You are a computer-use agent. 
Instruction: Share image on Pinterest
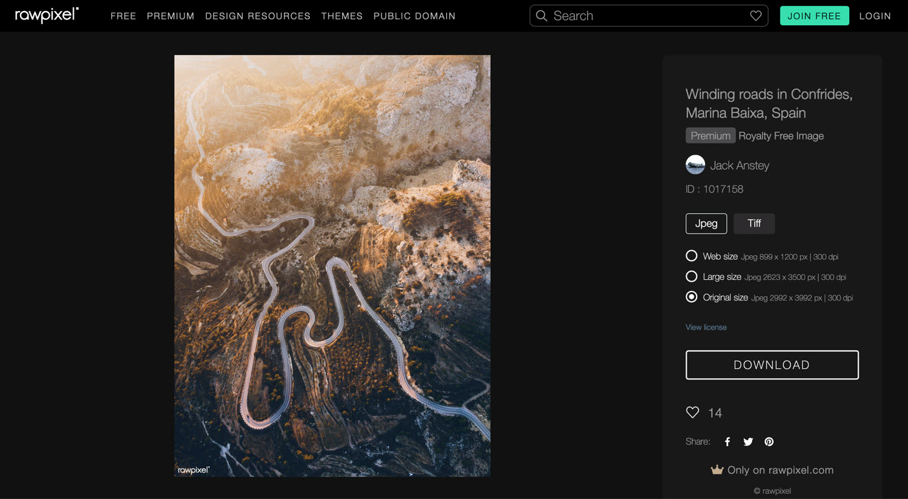pyautogui.click(x=769, y=441)
